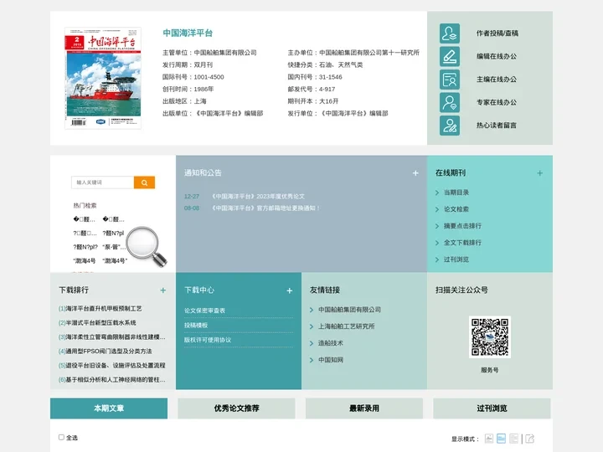The height and width of the screenshot is (452, 603).
Task: Open 编辑在线办公 link text
Action: [x=497, y=57]
